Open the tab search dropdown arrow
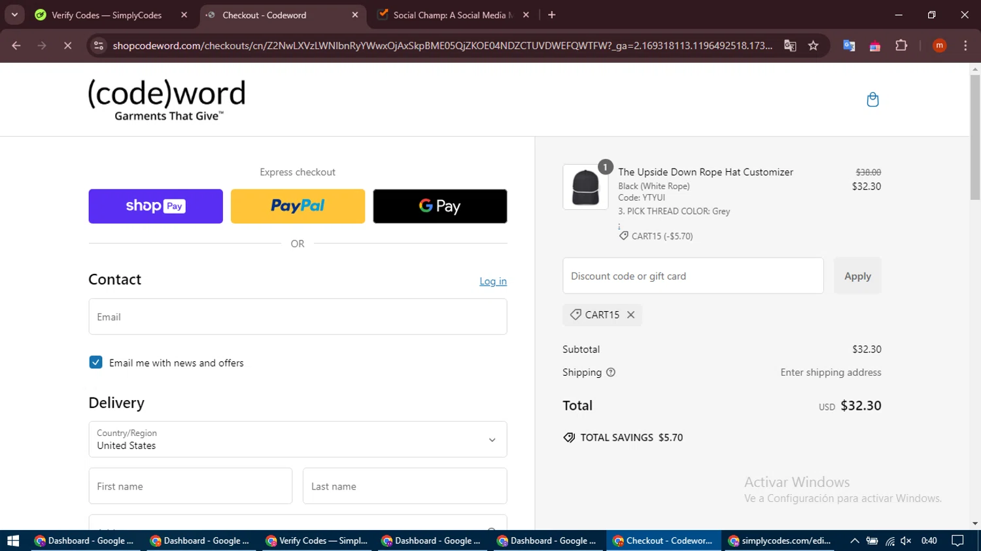This screenshot has width=981, height=551. pyautogui.click(x=14, y=14)
